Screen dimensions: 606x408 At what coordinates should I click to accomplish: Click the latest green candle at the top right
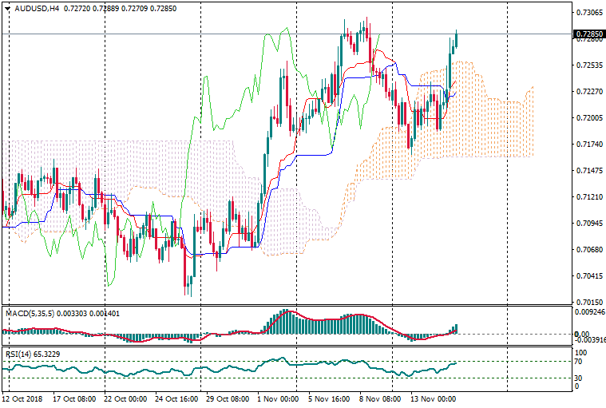click(x=456, y=40)
